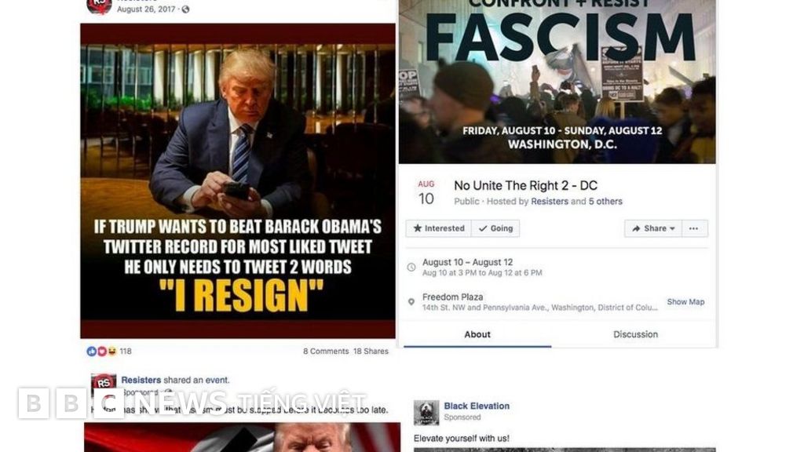Viewport: 804px width, 452px height.
Task: Select the About tab
Action: 477,334
